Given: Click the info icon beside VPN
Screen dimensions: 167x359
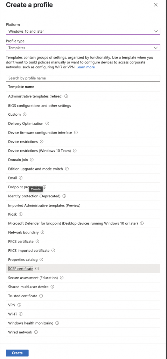Looking at the screenshot, I should tap(19, 305).
